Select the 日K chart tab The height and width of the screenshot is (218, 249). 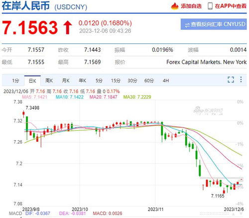click(32, 81)
